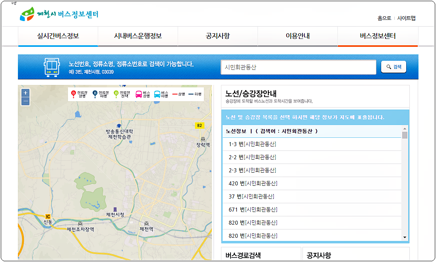This screenshot has height=262, width=436.
Task: Open 사이트맵 link
Action: [x=406, y=18]
